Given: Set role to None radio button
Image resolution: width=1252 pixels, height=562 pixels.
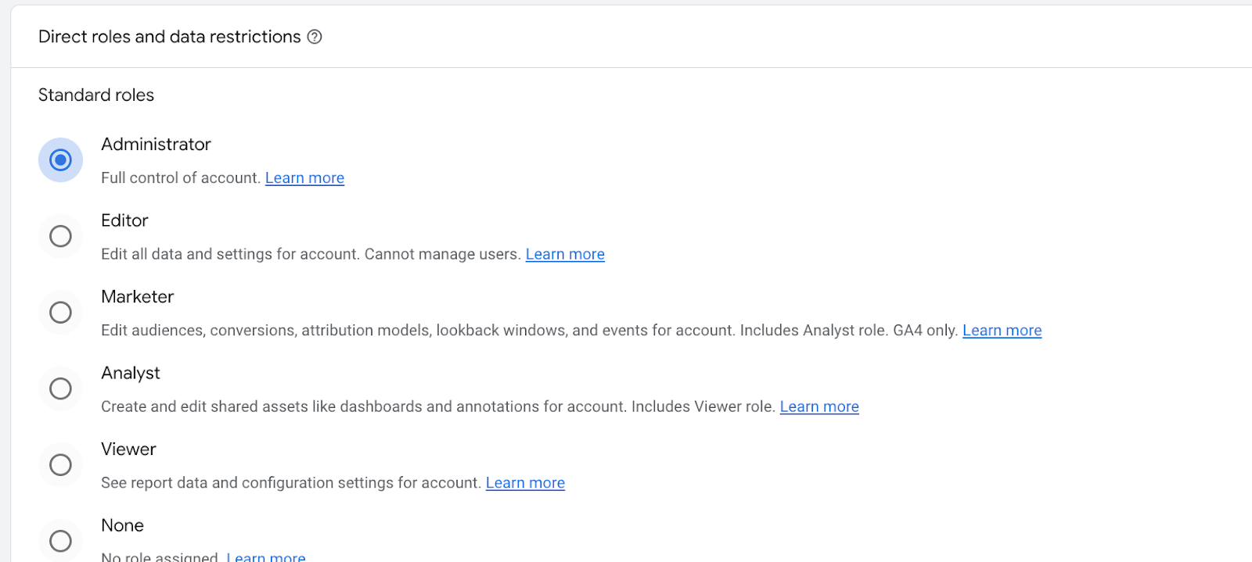Looking at the screenshot, I should click(60, 541).
